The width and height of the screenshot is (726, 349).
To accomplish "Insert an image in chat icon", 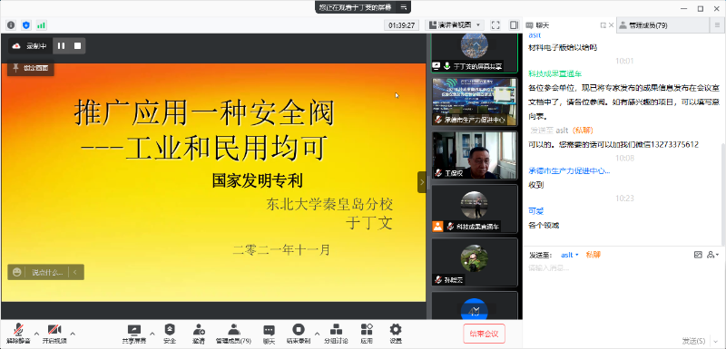I will 698,255.
